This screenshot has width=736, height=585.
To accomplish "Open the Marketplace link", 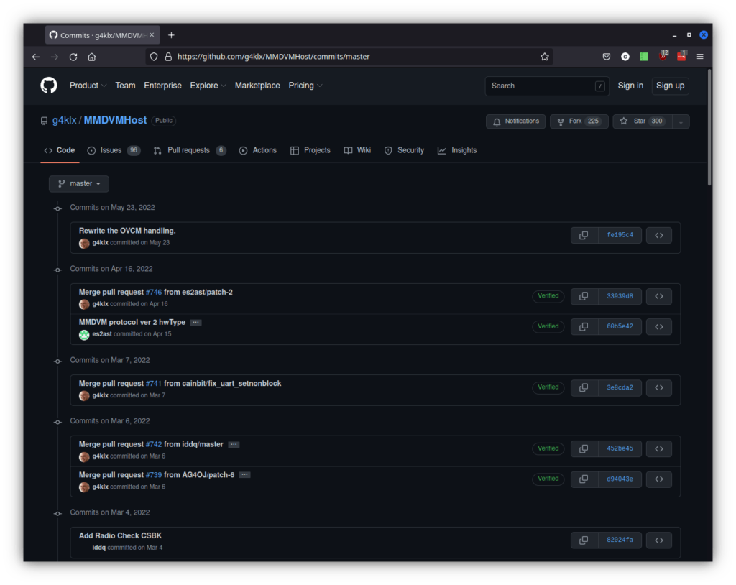I will pos(257,86).
